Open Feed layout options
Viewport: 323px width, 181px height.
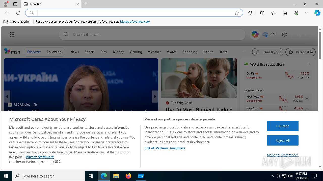[x=268, y=52]
